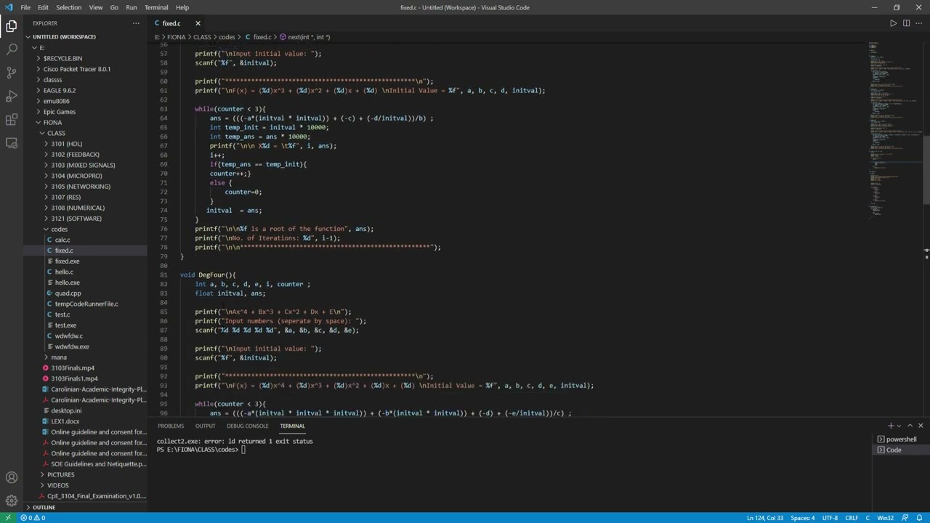Click Ln 124, Col 33 in status bar

coord(765,518)
